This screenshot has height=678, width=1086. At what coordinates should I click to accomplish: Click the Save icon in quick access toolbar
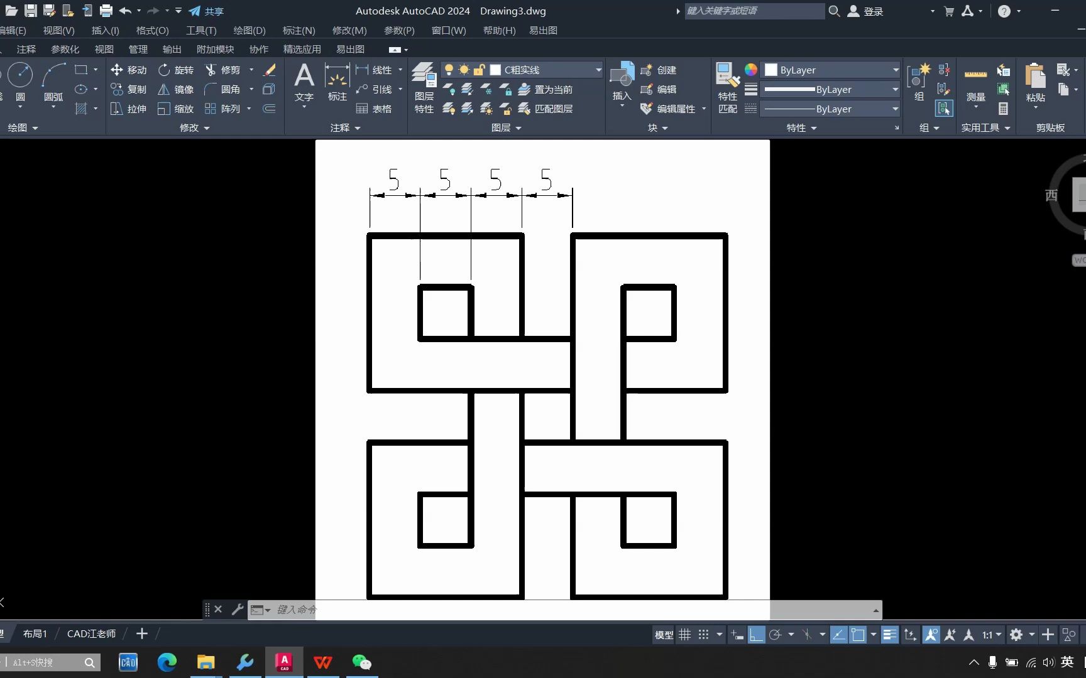click(x=30, y=11)
